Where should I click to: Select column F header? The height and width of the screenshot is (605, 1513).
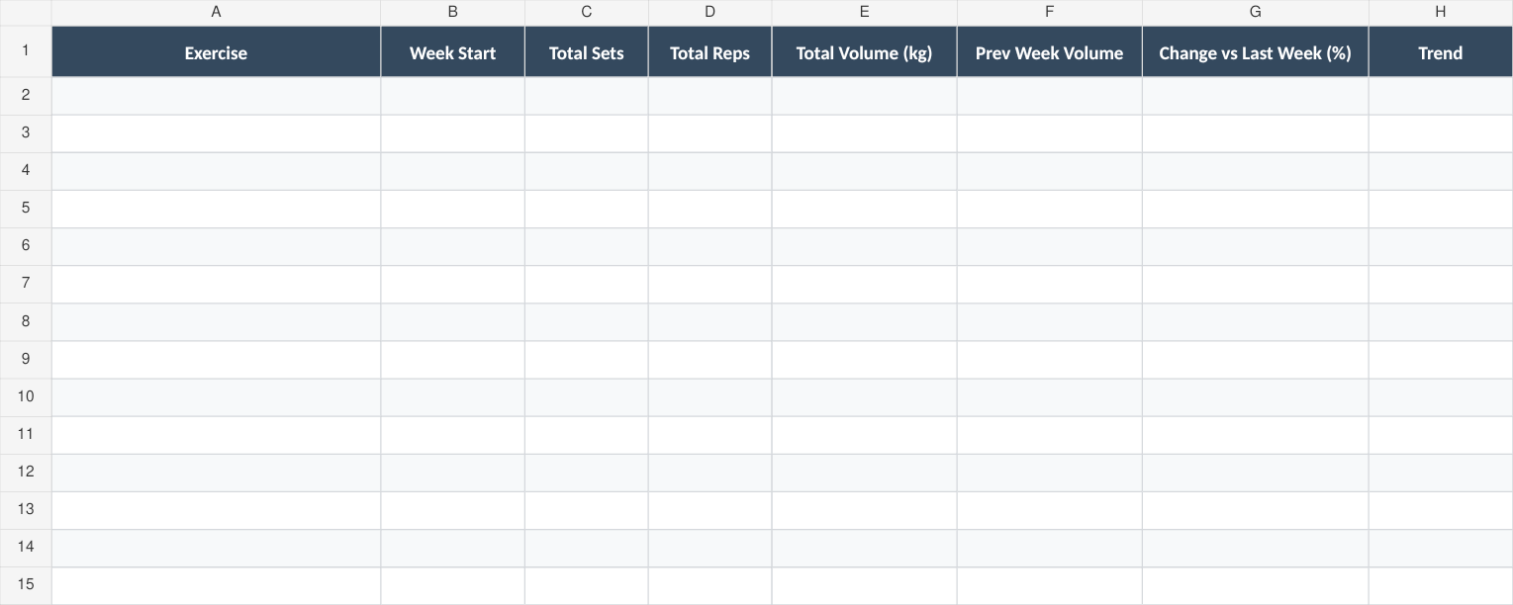tap(1049, 13)
